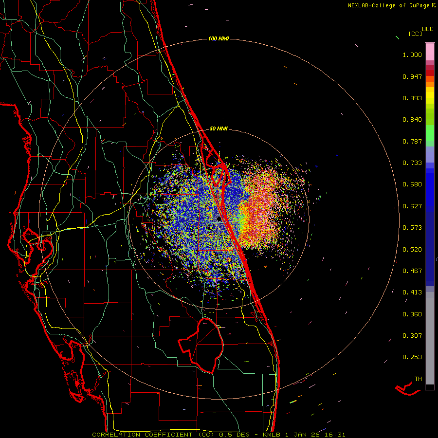Click the 0.360 color scale value
This screenshot has width=438, height=438.
[412, 314]
